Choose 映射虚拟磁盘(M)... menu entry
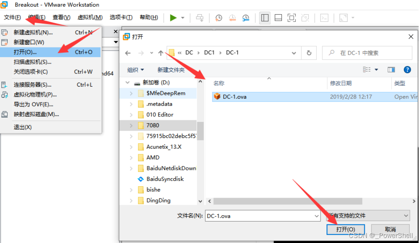The image size is (419, 243). pyautogui.click(x=51, y=114)
